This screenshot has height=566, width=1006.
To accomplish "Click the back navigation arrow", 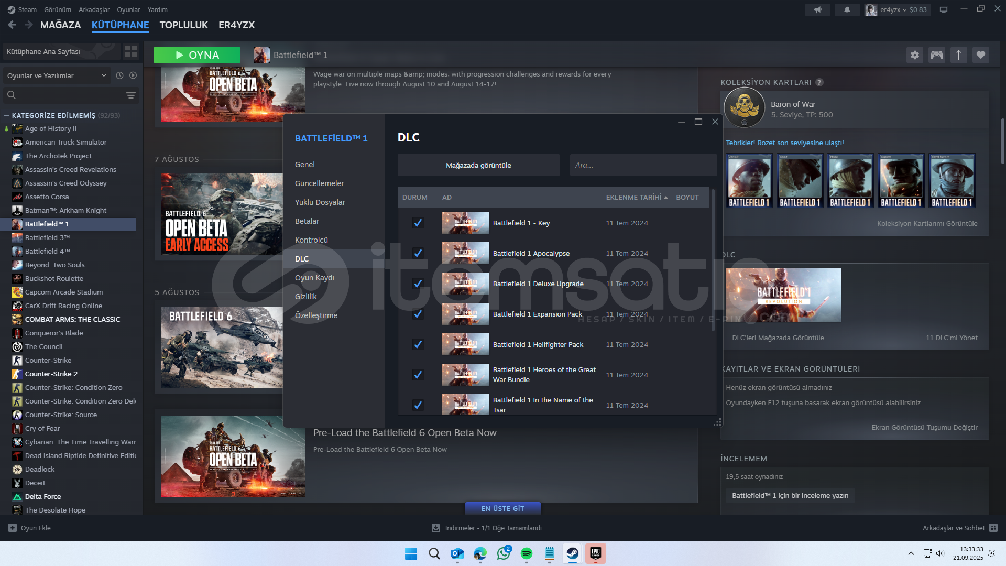I will [12, 25].
